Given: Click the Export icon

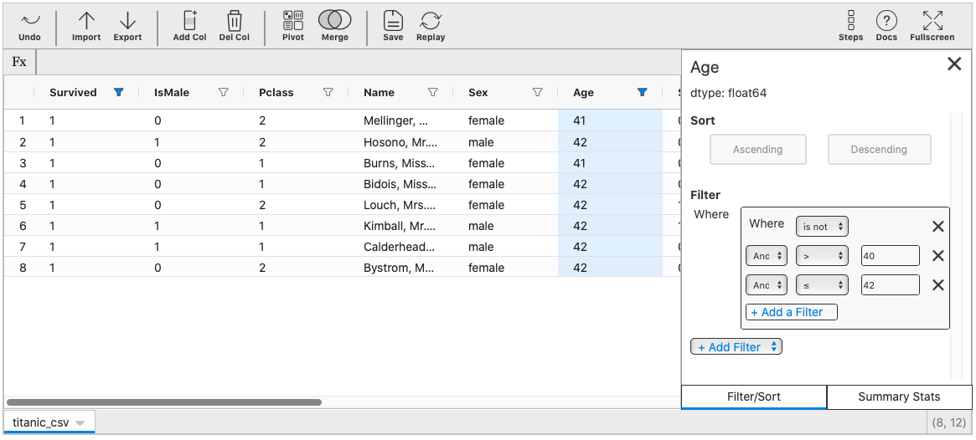Looking at the screenshot, I should (127, 26).
